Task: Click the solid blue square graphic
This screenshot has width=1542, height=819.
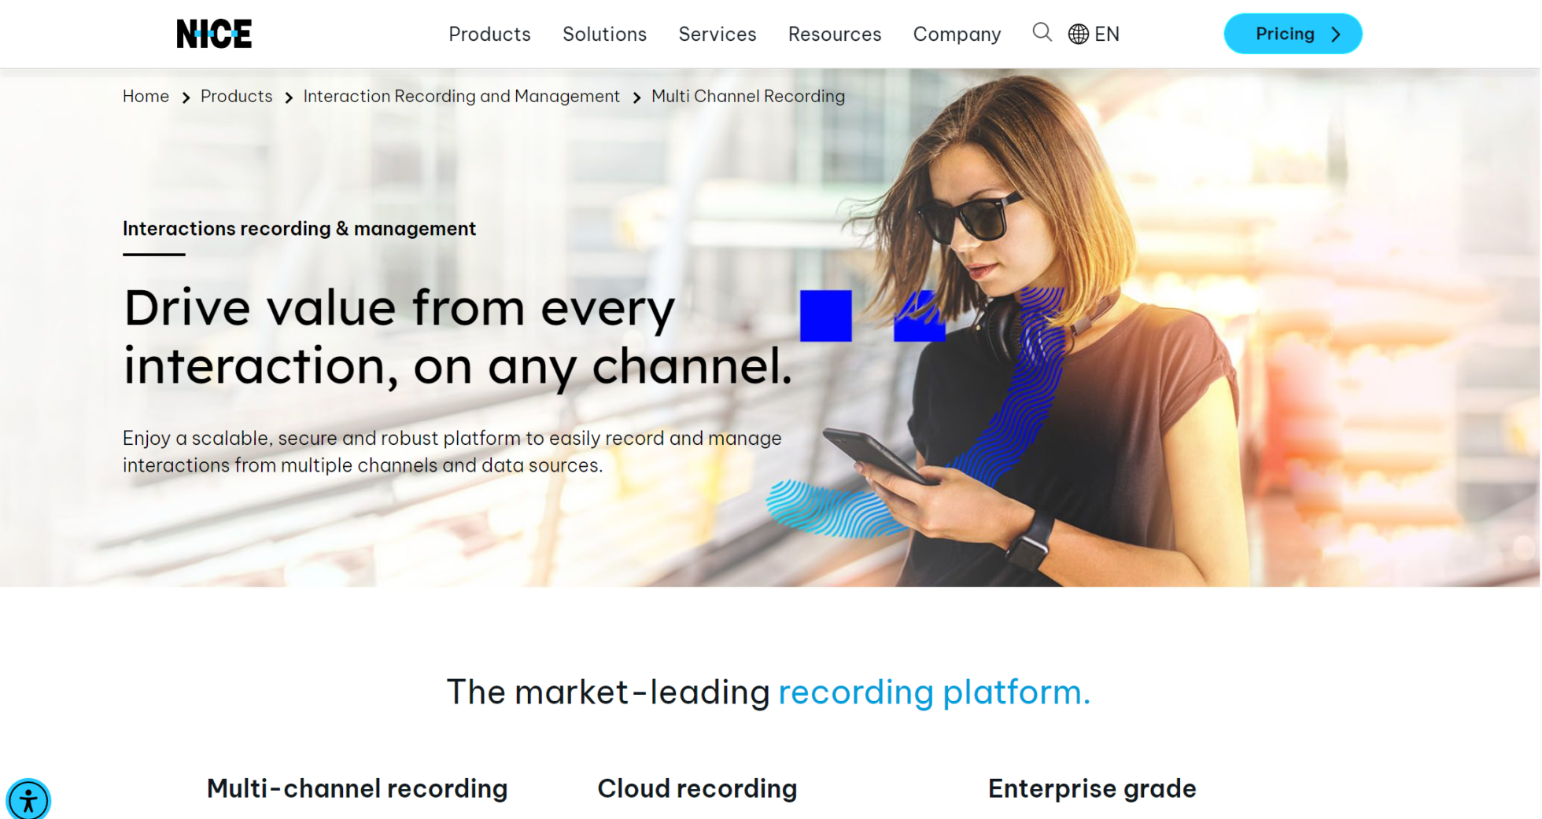Action: coord(825,316)
